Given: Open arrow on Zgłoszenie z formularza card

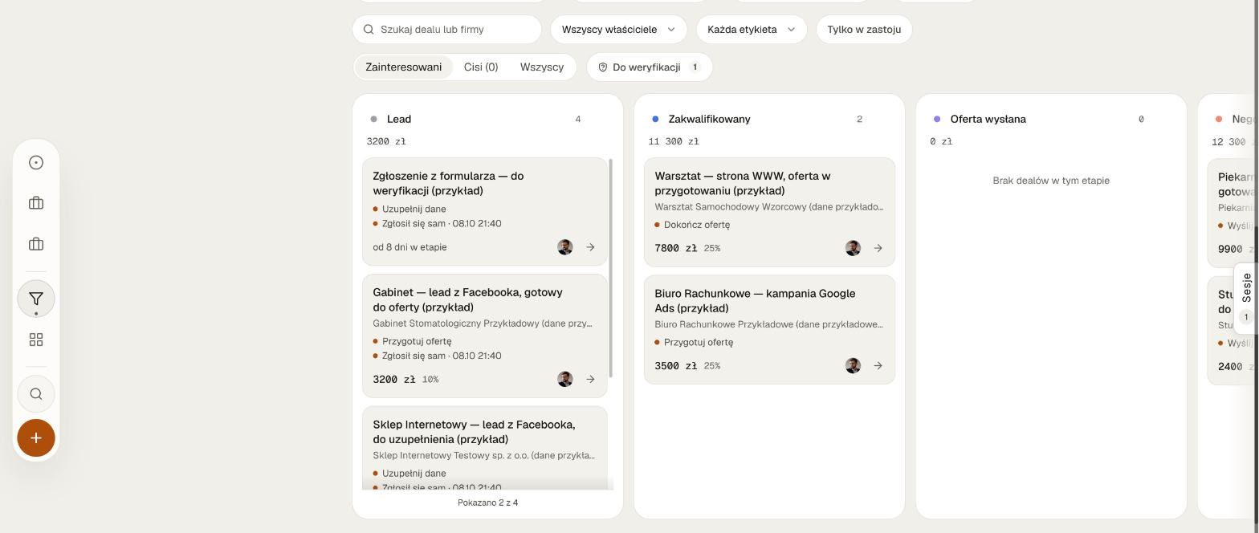Looking at the screenshot, I should pyautogui.click(x=590, y=247).
